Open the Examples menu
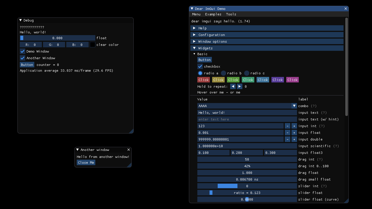Image resolution: width=372 pixels, height=209 pixels. click(213, 14)
